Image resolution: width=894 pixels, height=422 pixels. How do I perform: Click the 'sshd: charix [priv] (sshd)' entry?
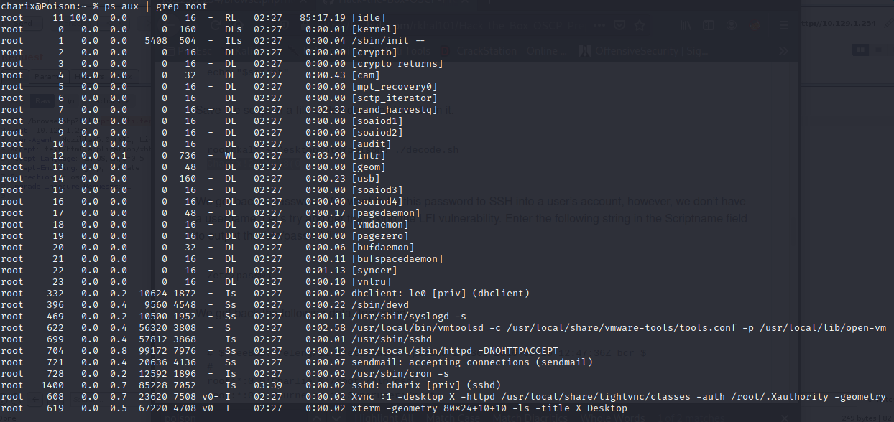coord(426,385)
